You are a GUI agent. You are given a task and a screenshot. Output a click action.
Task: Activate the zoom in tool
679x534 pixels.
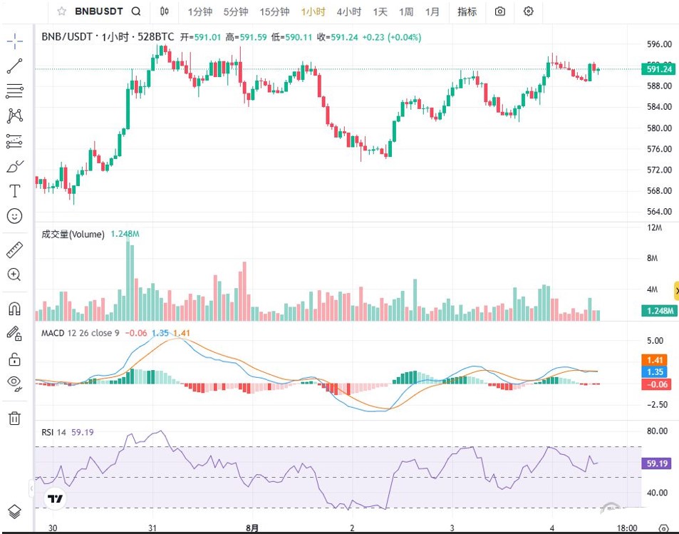point(14,274)
